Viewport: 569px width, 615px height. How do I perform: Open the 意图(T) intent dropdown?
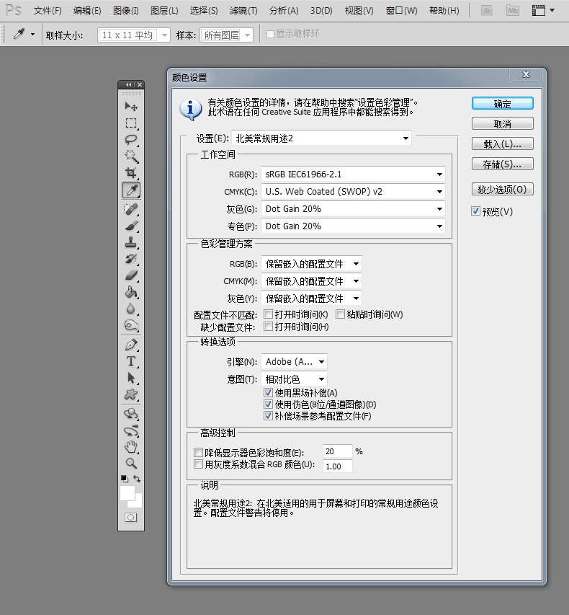295,379
